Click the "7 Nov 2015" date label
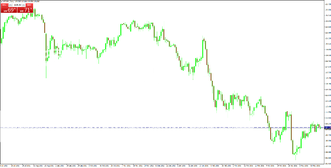The height and width of the screenshot is (168, 331). [x=127, y=166]
